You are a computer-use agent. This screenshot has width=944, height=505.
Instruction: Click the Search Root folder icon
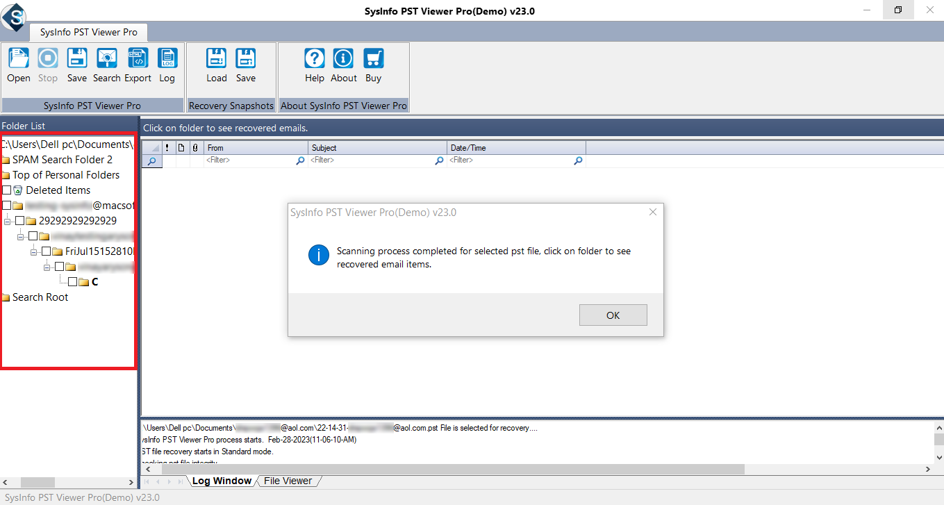[5, 297]
